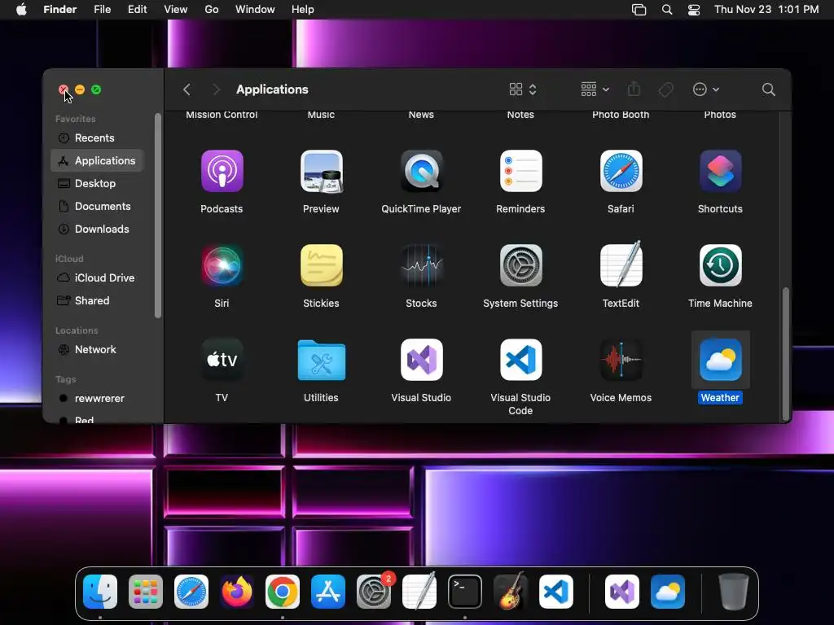The image size is (834, 625).
Task: Click the Weather label text
Action: [x=720, y=397]
